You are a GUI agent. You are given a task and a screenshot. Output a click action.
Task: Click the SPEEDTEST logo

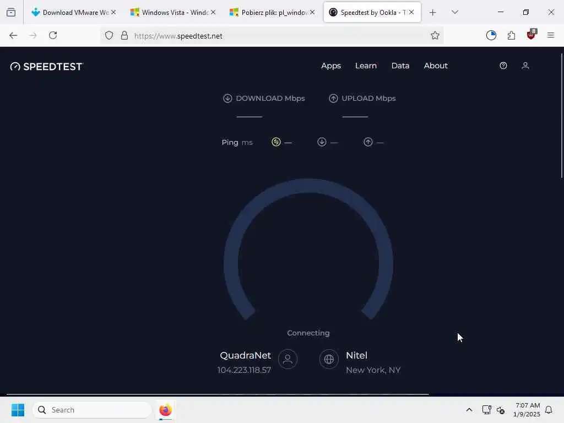(47, 67)
